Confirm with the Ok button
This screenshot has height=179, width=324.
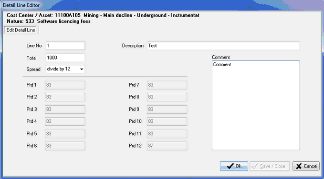pyautogui.click(x=234, y=166)
